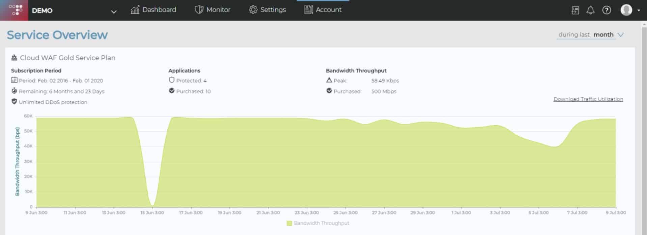This screenshot has width=647, height=235.
Task: Click the Bandwidth Throughput legend label
Action: click(x=321, y=223)
